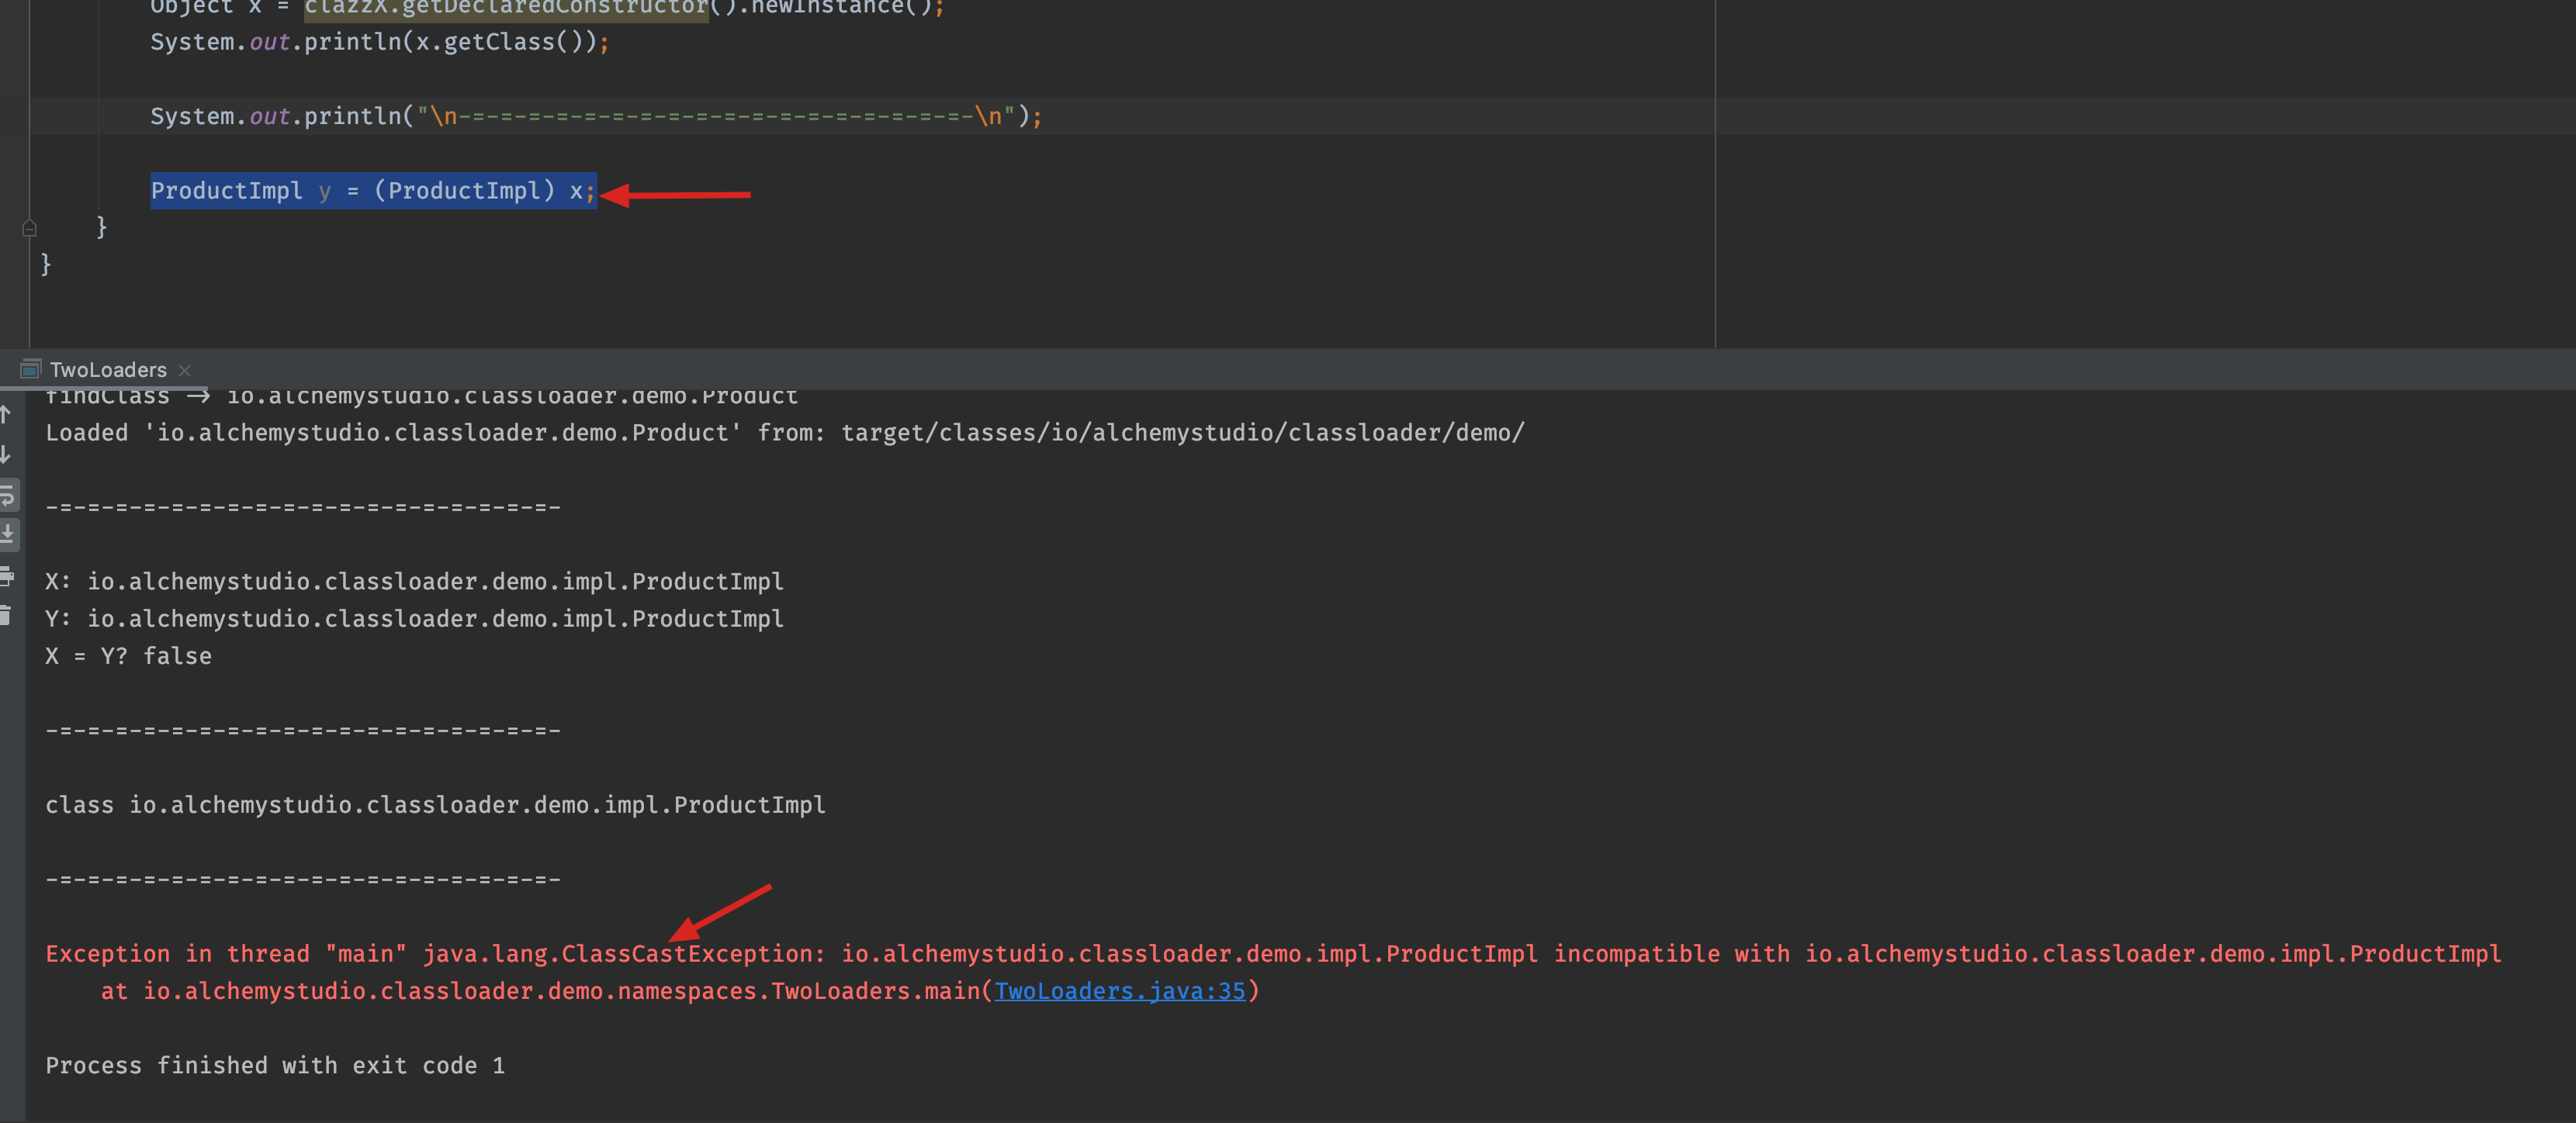This screenshot has height=1123, width=2576.
Task: Collapse main method using gutter fold marker
Action: point(29,228)
